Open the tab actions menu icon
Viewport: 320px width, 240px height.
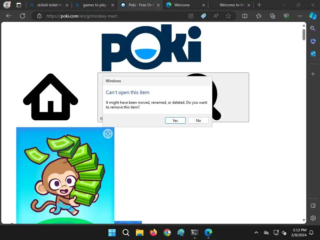(19, 5)
